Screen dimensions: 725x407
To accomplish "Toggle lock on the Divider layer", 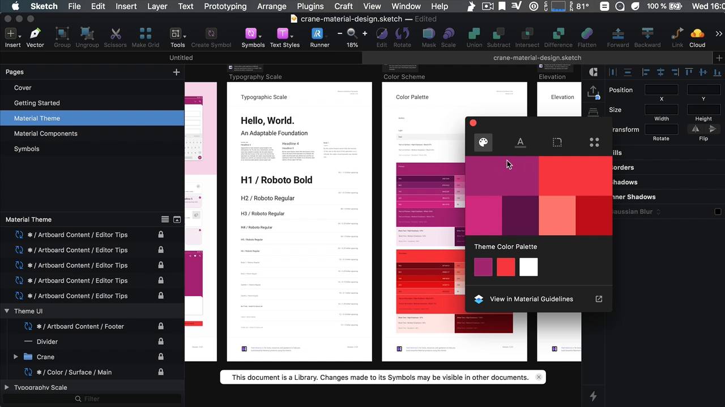I will pyautogui.click(x=161, y=341).
